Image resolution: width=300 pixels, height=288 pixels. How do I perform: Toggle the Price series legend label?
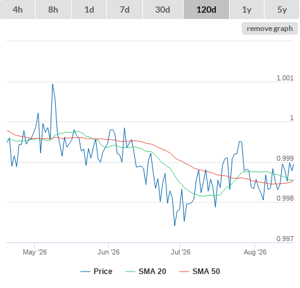pyautogui.click(x=103, y=272)
